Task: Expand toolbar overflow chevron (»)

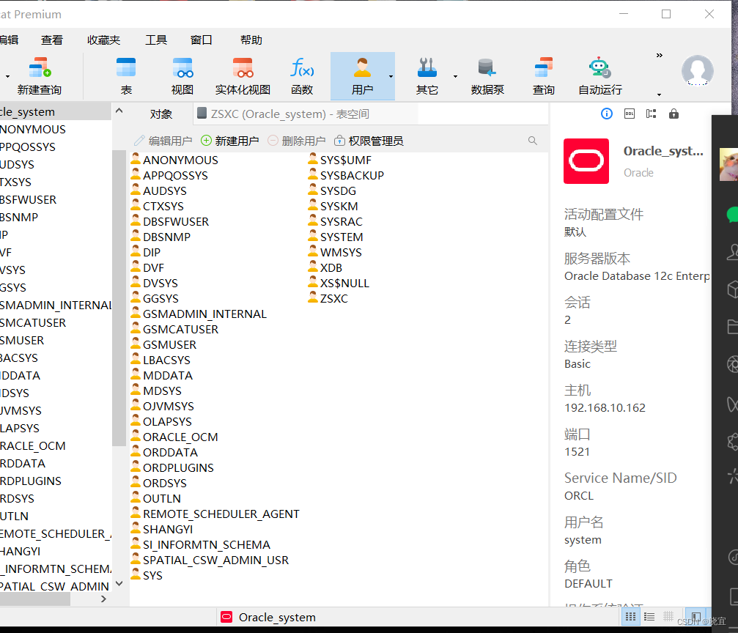Action: [660, 55]
